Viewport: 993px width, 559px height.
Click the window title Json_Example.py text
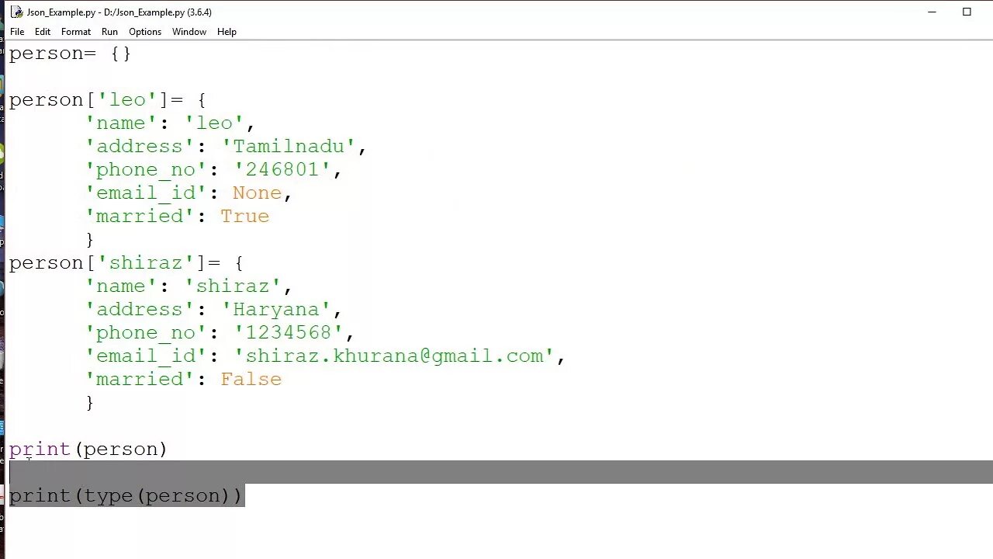coord(119,12)
